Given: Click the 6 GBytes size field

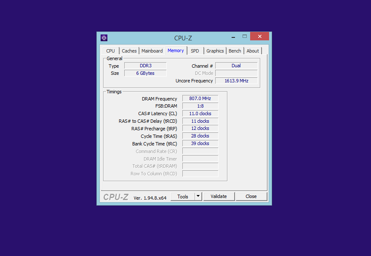Looking at the screenshot, I should click(146, 73).
